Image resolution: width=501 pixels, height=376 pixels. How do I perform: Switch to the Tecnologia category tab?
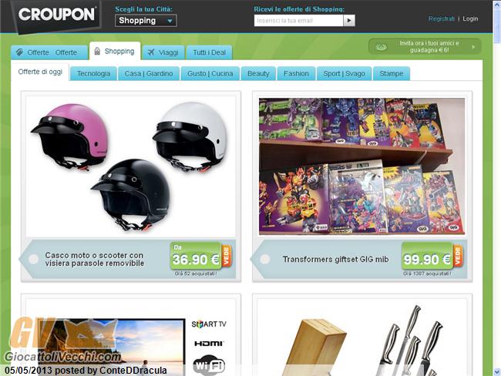[x=93, y=73]
